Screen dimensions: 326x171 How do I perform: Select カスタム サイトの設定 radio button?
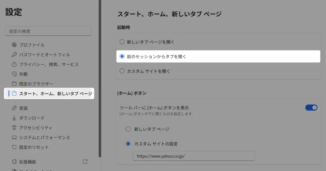pyautogui.click(x=128, y=144)
